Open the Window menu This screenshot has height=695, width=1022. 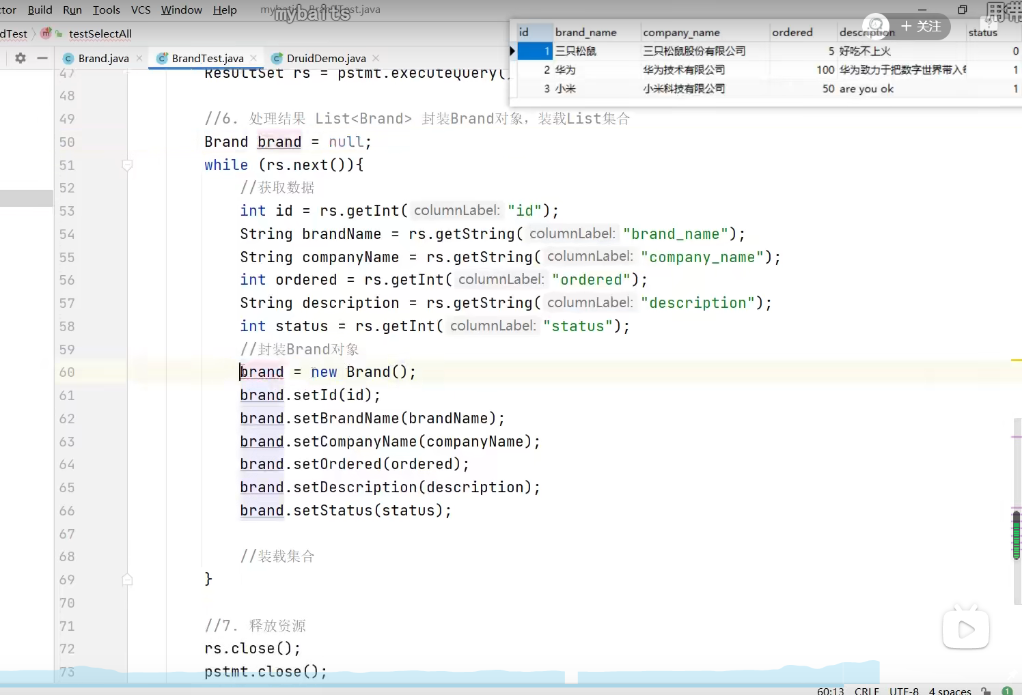pos(182,10)
